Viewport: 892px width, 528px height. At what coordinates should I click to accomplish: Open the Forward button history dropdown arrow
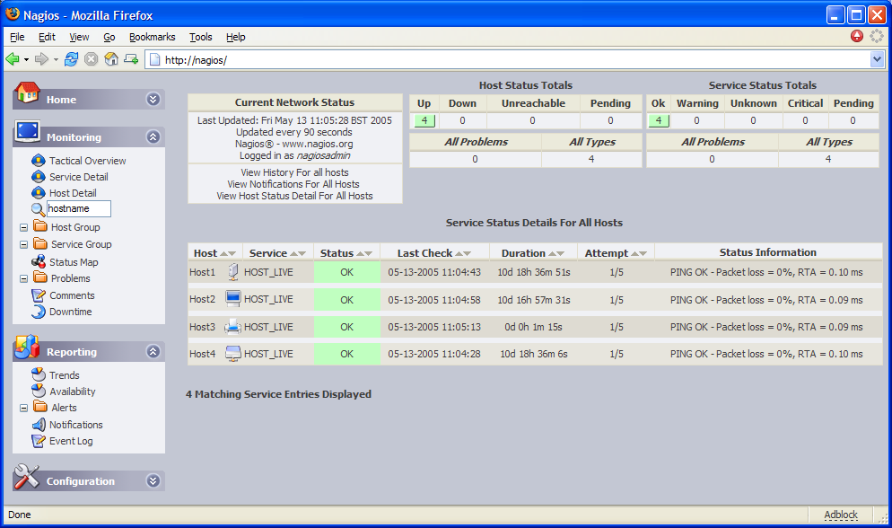tap(56, 60)
